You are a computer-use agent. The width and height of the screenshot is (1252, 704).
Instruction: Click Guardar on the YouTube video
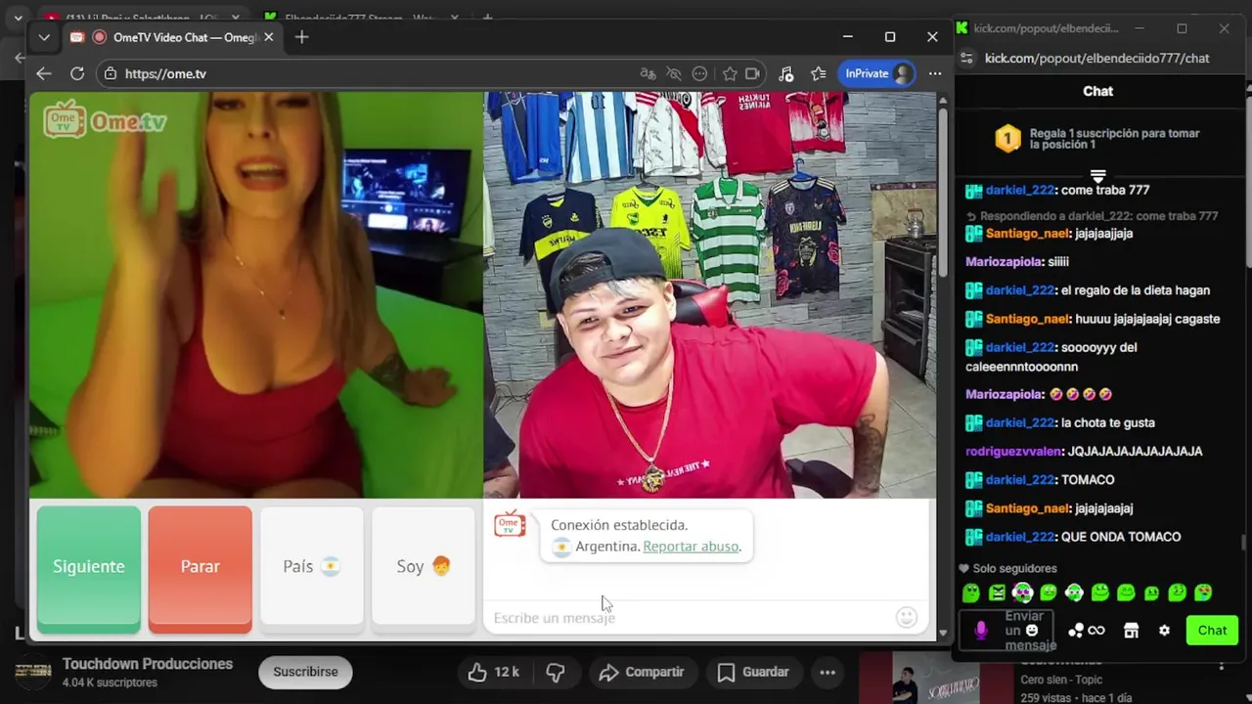click(x=753, y=672)
